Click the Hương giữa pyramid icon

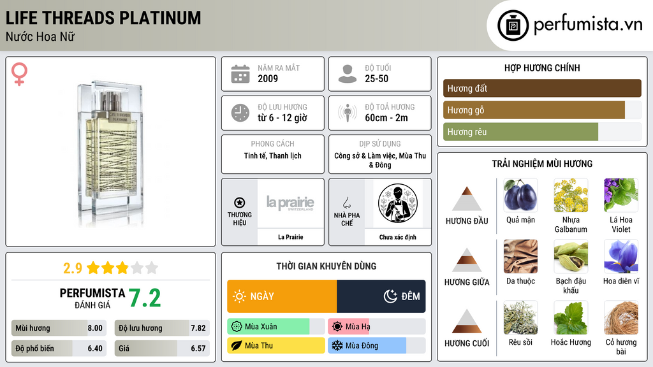tap(467, 260)
